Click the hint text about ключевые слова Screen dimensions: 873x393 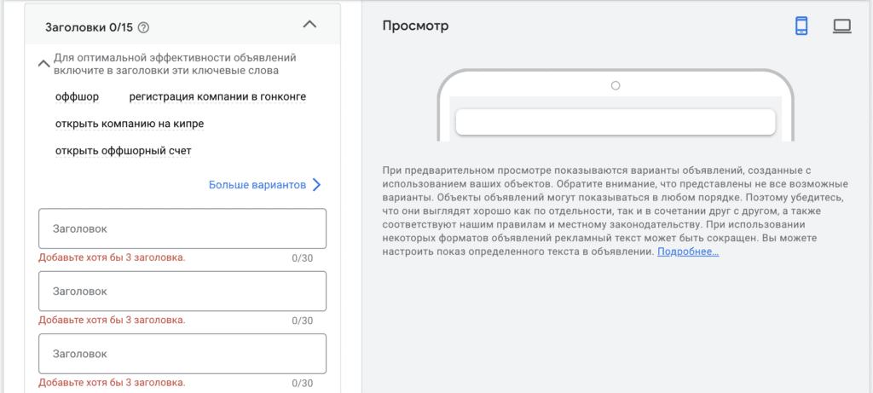[x=175, y=64]
